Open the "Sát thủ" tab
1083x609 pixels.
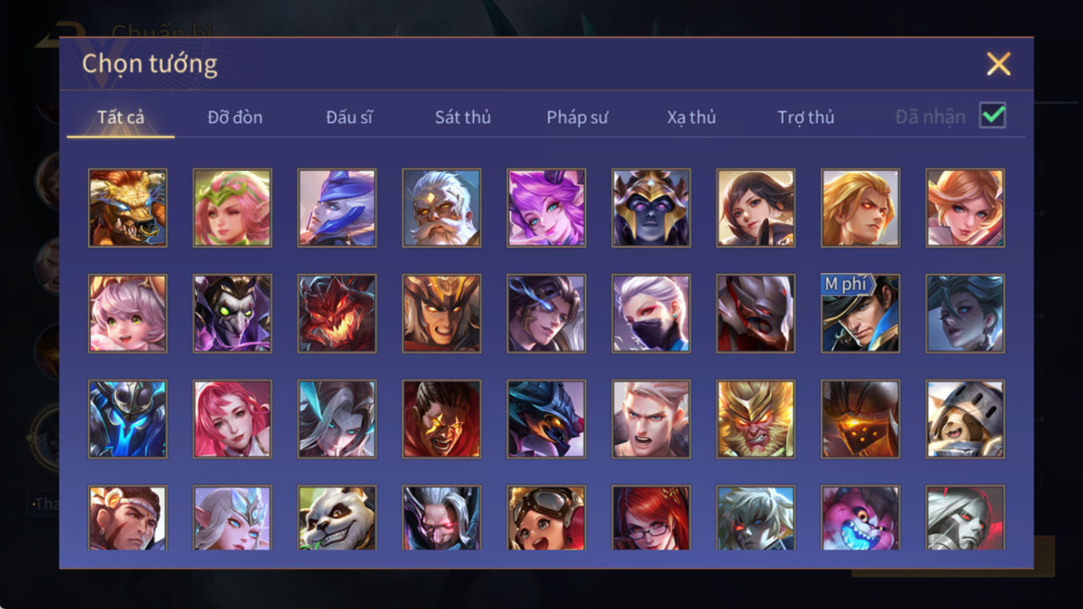[x=463, y=117]
